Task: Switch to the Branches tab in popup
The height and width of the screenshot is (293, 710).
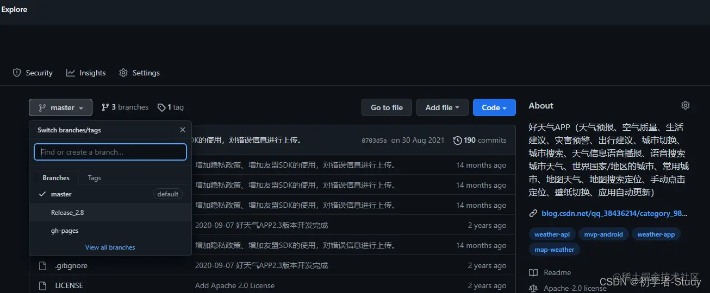Action: tap(56, 177)
